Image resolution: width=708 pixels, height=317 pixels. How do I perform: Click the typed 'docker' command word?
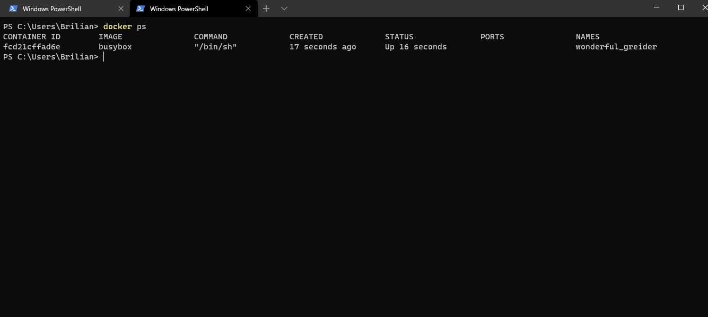[118, 27]
